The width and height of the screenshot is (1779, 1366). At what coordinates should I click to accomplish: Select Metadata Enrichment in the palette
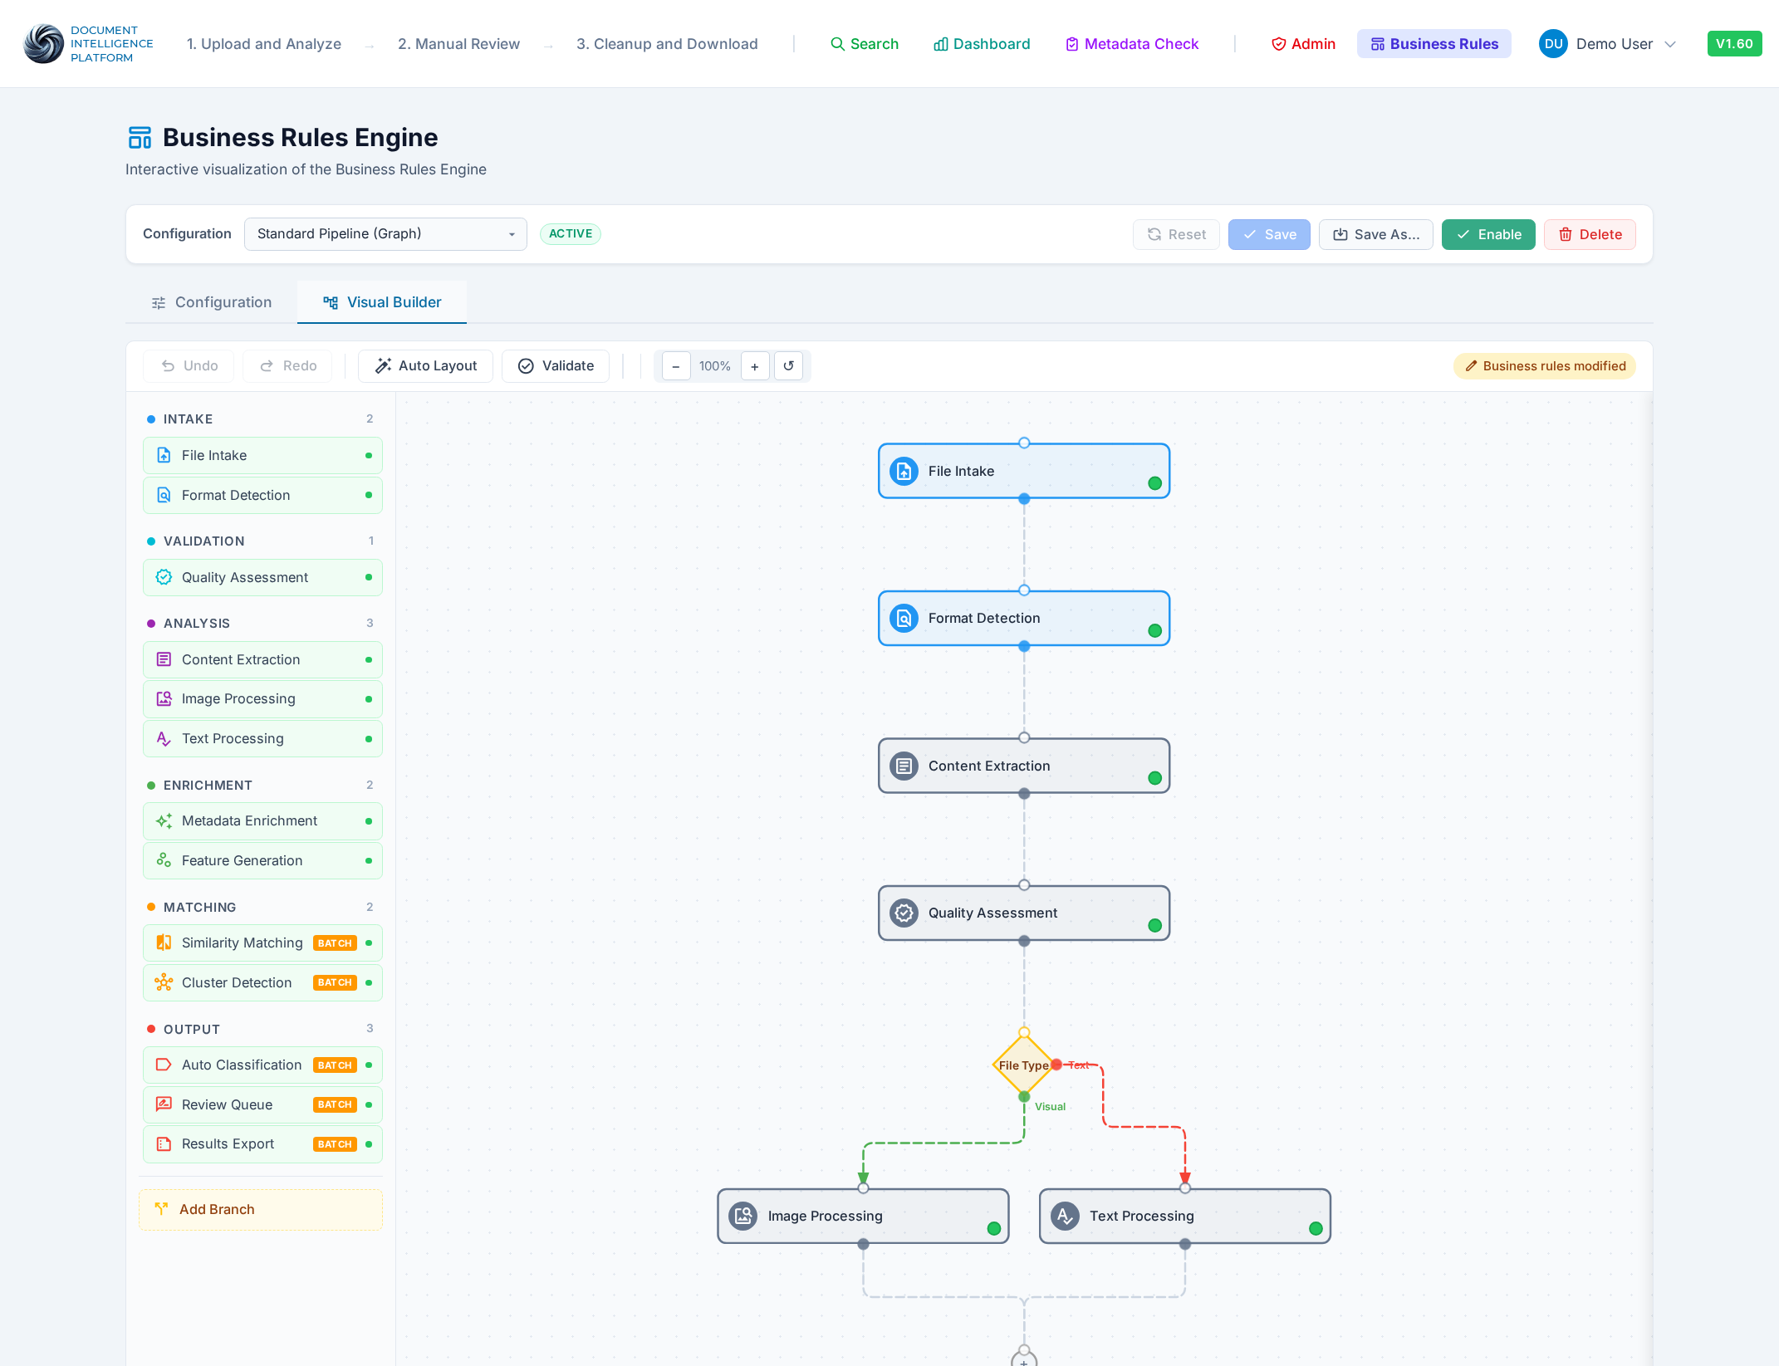point(262,821)
